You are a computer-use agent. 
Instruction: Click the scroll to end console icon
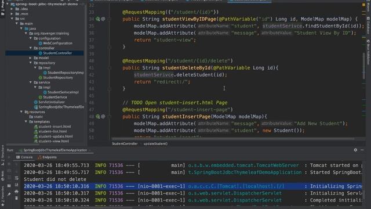[17, 185]
